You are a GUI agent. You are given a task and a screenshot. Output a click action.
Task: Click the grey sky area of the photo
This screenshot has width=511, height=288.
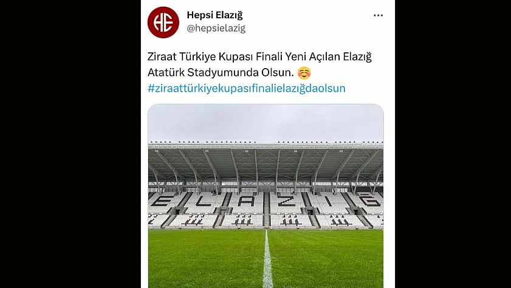[266, 123]
